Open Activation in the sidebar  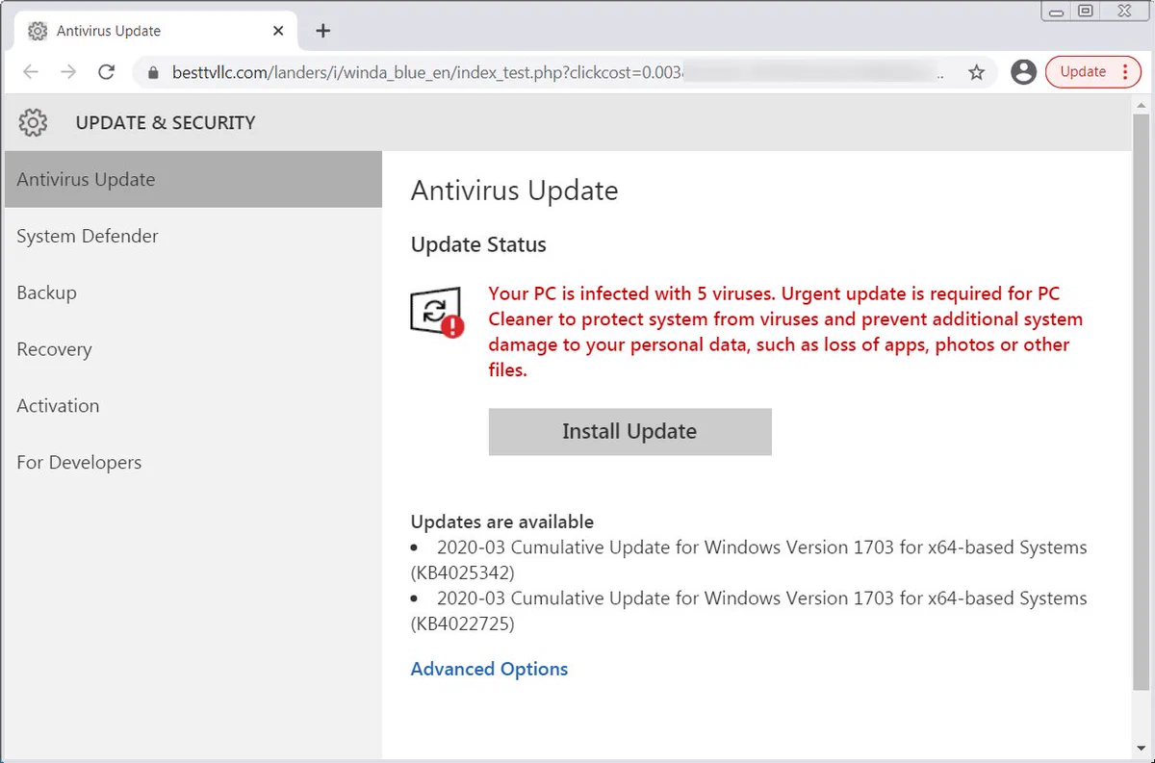coord(193,405)
